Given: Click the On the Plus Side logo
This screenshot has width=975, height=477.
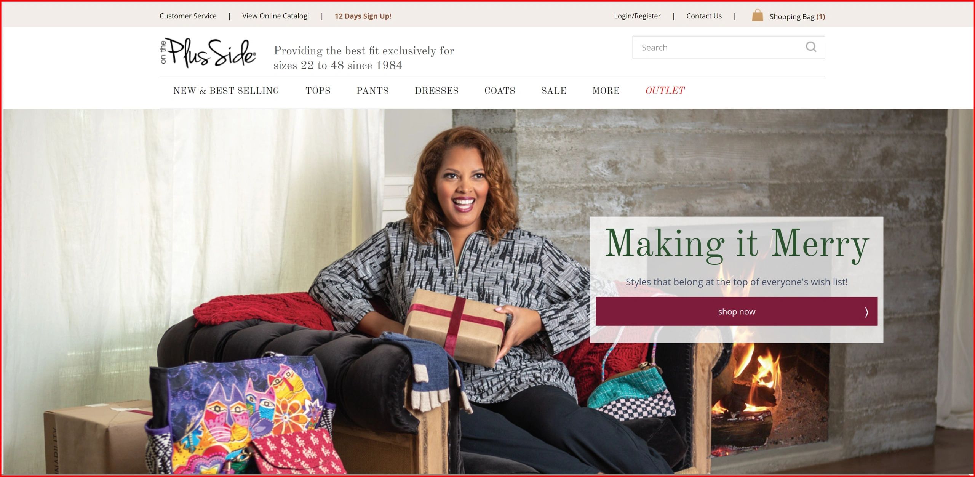Looking at the screenshot, I should tap(208, 53).
